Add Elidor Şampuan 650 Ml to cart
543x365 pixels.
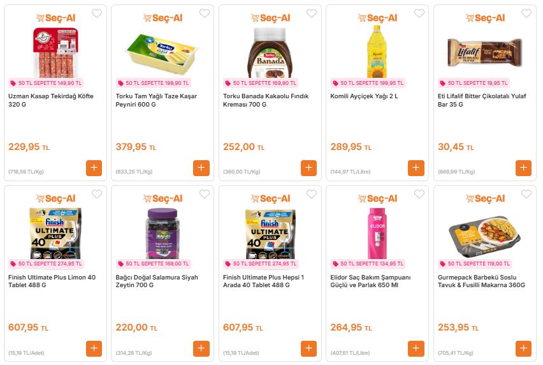416,349
